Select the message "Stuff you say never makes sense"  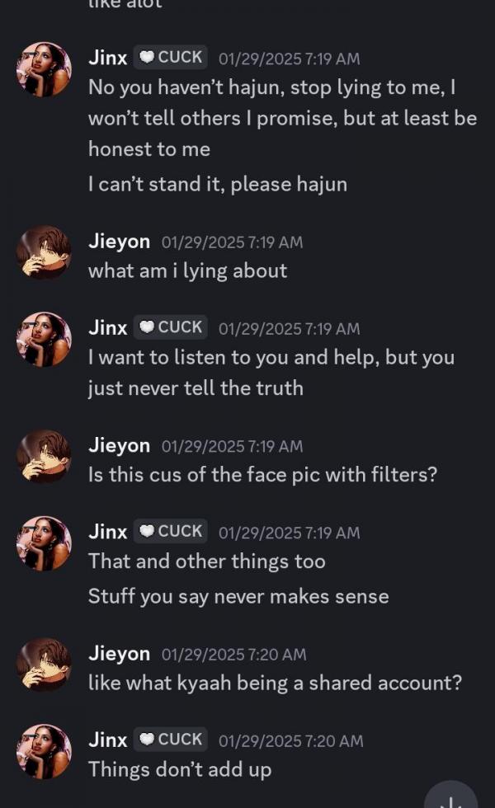pyautogui.click(x=238, y=596)
